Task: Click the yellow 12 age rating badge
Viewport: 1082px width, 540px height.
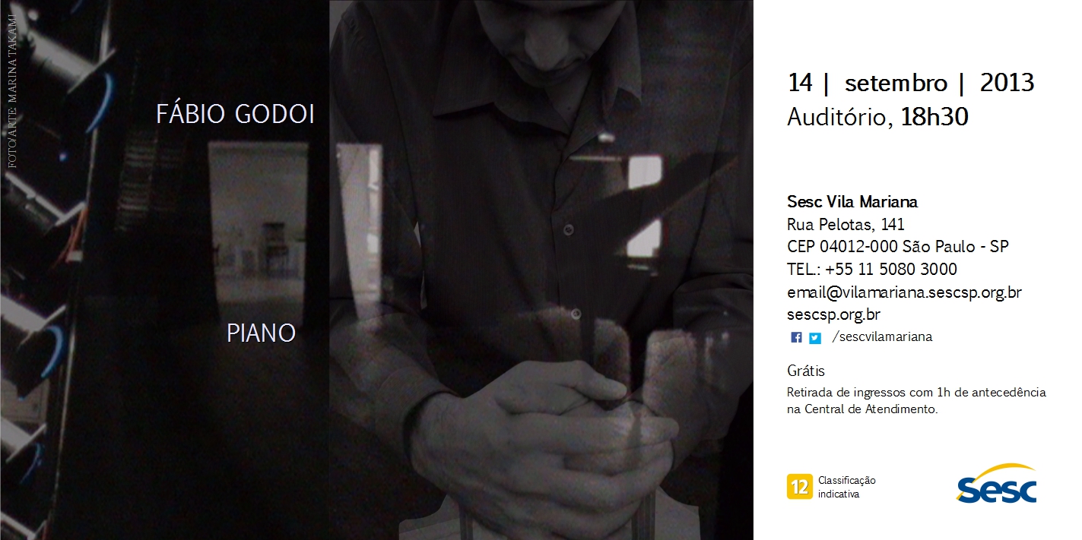Action: click(799, 486)
